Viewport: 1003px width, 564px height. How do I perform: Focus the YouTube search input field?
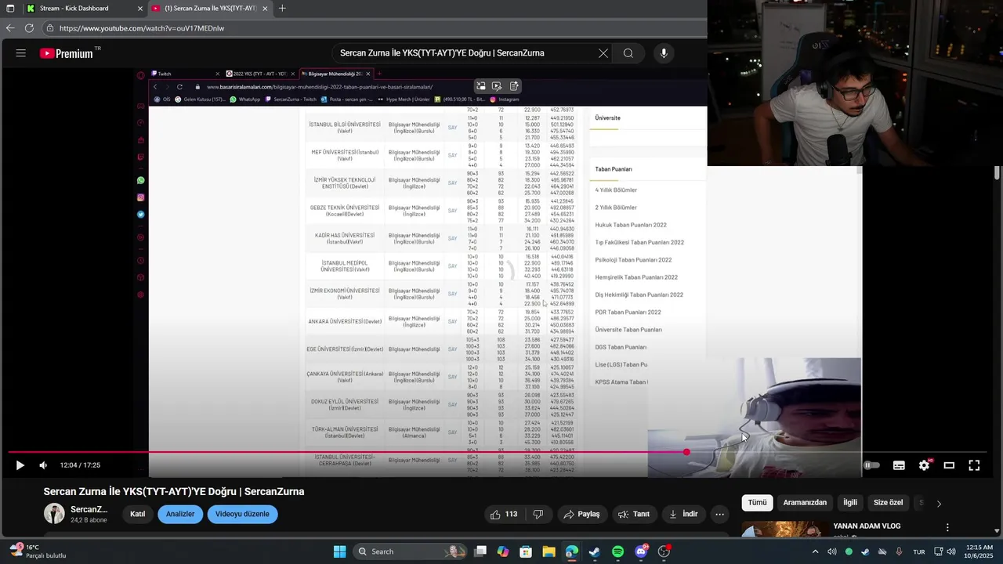click(462, 53)
